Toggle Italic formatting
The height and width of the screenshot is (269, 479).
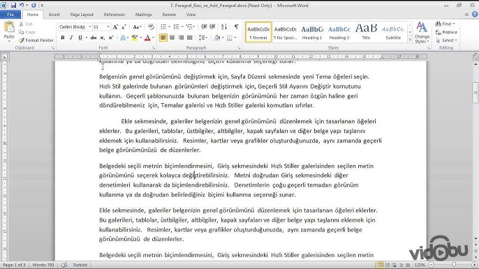pyautogui.click(x=71, y=38)
